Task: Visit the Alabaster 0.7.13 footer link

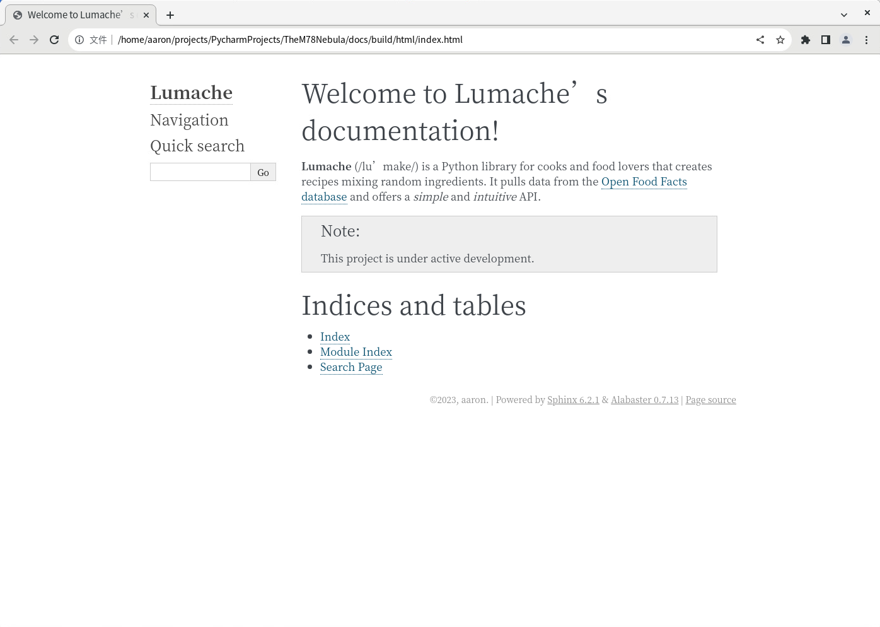Action: [645, 400]
